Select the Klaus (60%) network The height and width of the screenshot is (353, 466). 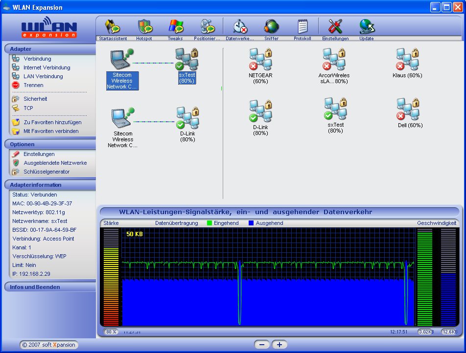tap(407, 64)
